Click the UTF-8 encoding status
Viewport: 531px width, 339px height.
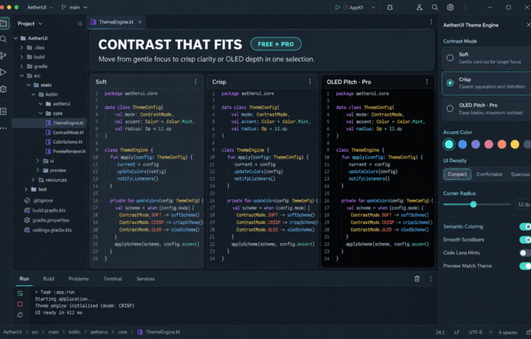click(x=475, y=332)
